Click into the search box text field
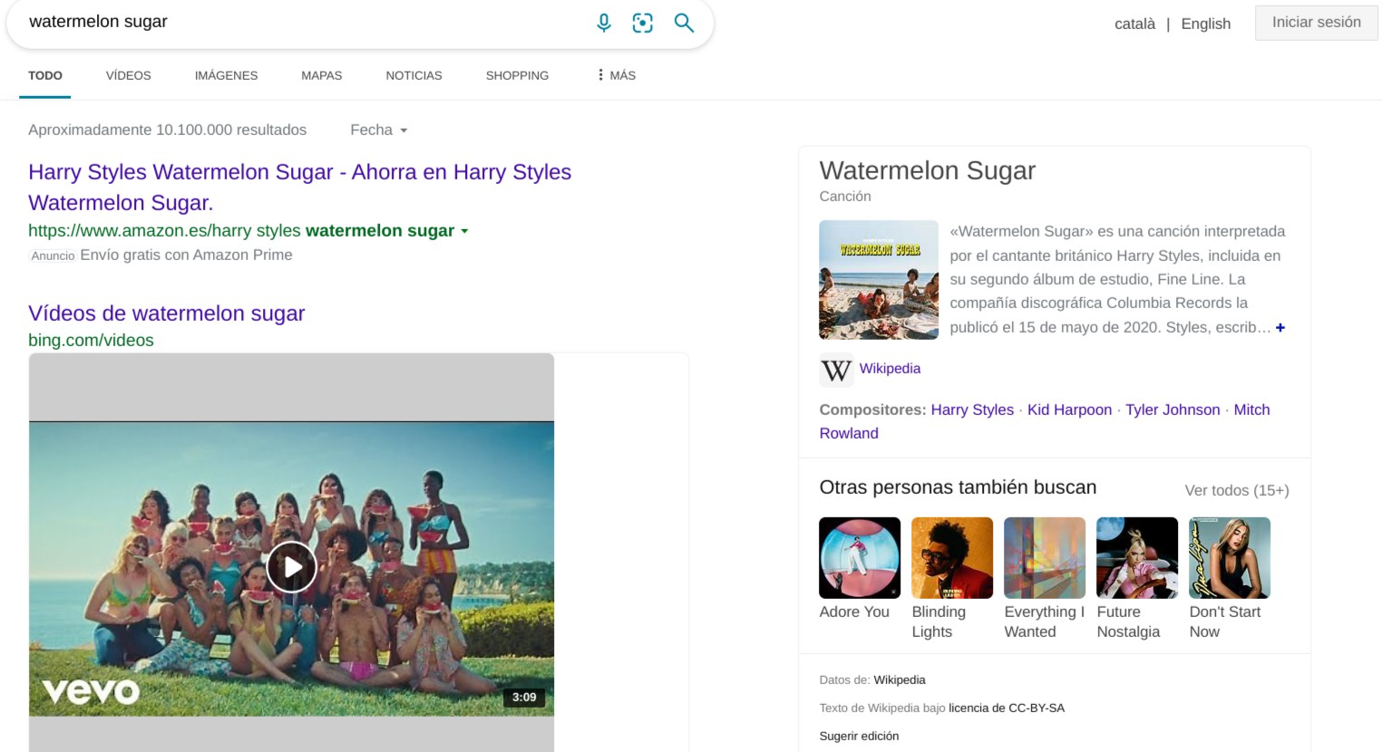Screen dimensions: 1382x752 tap(299, 23)
